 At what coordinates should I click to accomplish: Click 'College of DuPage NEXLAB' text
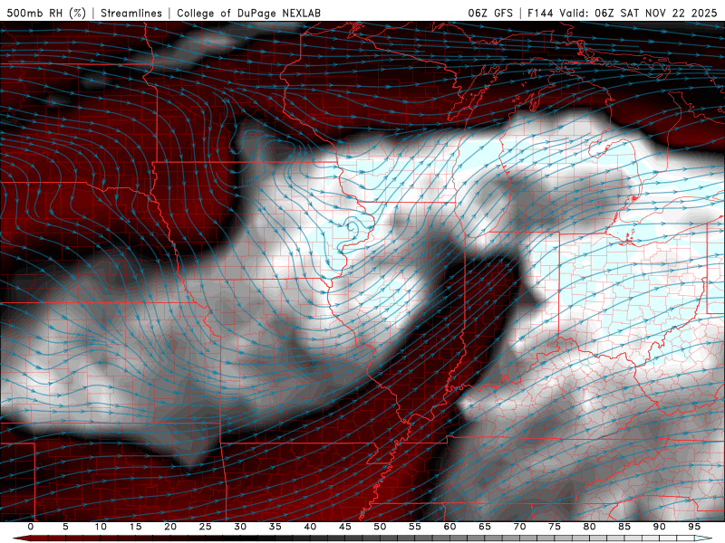click(248, 13)
